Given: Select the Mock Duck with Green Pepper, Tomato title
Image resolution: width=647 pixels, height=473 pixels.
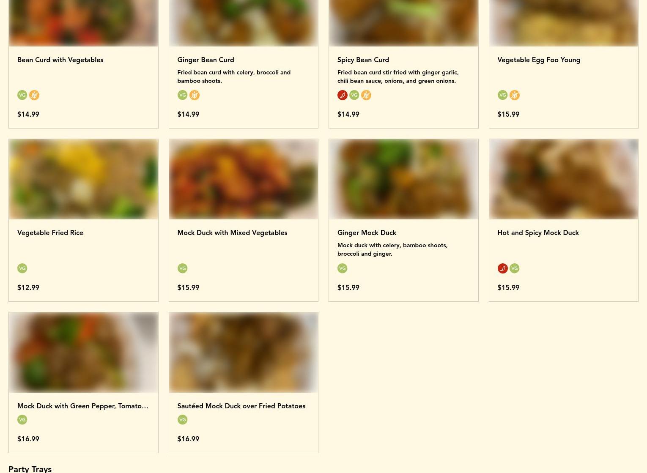Looking at the screenshot, I should click(83, 406).
